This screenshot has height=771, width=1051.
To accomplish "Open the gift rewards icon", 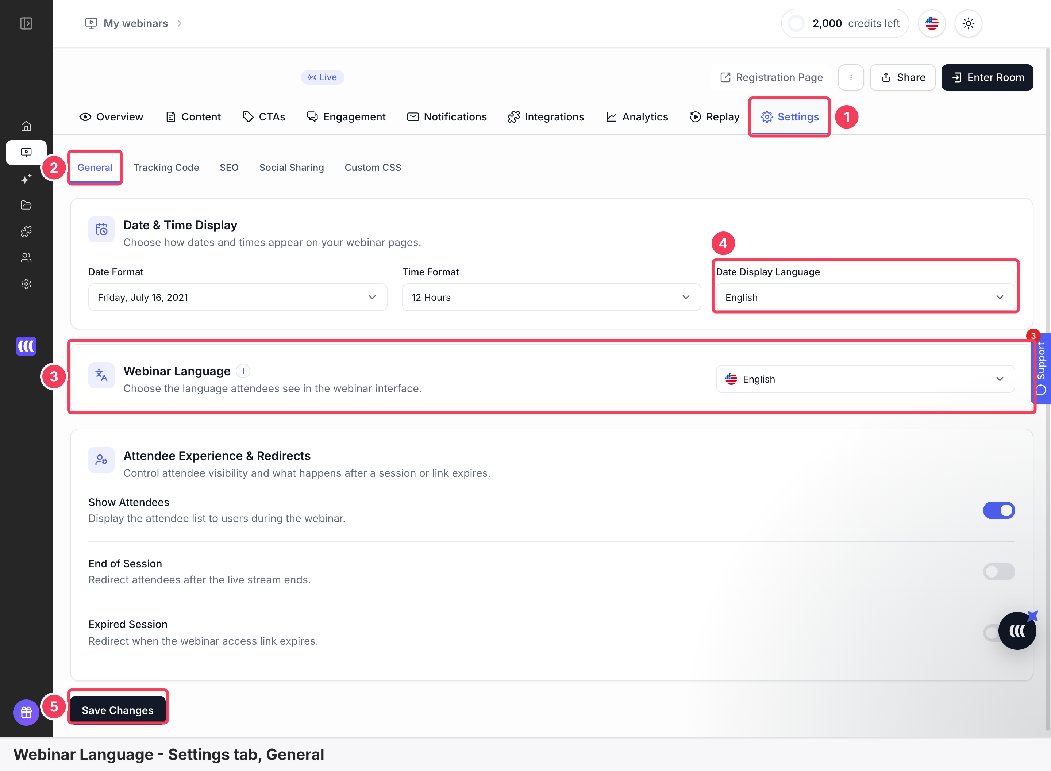I will 26,712.
